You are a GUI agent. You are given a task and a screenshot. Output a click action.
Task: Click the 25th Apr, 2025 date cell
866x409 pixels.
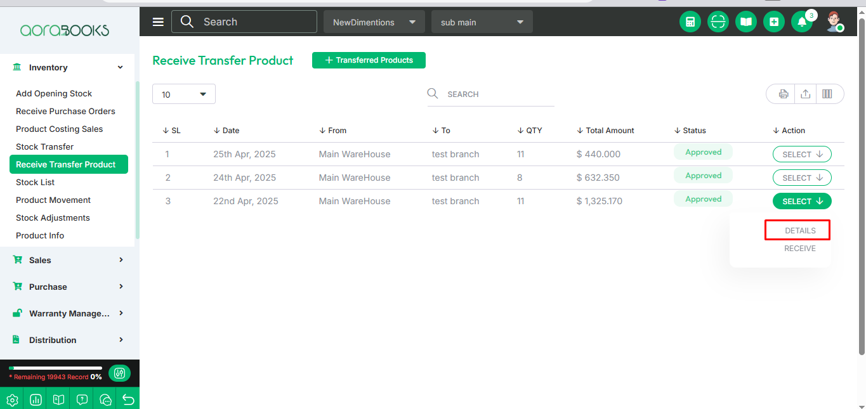pos(244,154)
